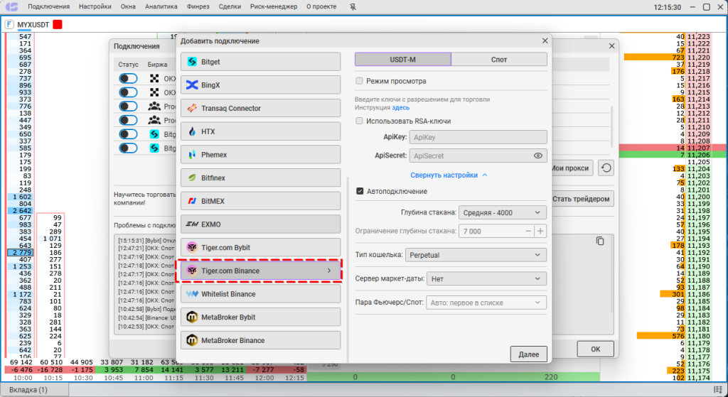Toggle the second OKX connection switch
This screenshot has width=728, height=397.
coord(128,93)
